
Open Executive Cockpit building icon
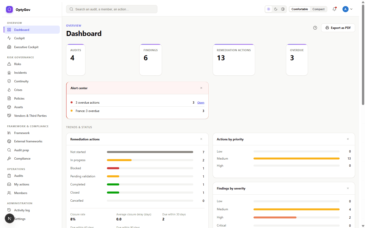(x=9, y=47)
